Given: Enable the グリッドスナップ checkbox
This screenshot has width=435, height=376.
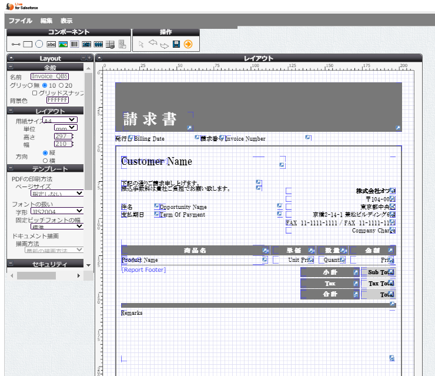Looking at the screenshot, I should pyautogui.click(x=35, y=93).
